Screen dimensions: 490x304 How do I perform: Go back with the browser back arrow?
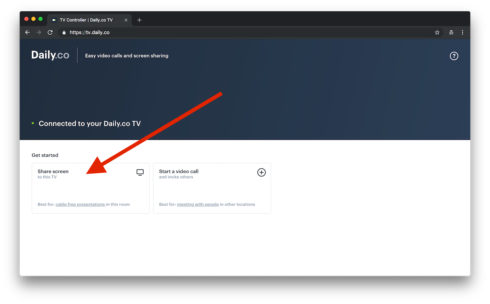[28, 32]
